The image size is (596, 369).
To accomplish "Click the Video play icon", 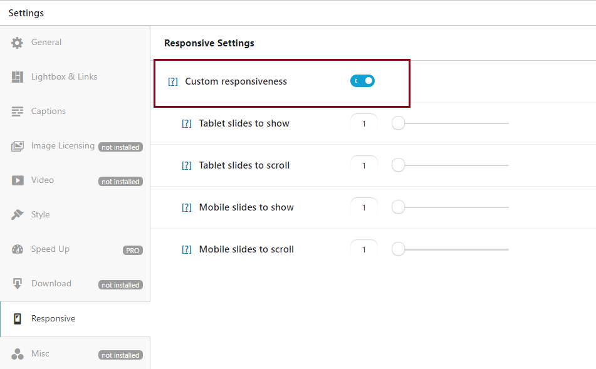I will click(x=18, y=180).
